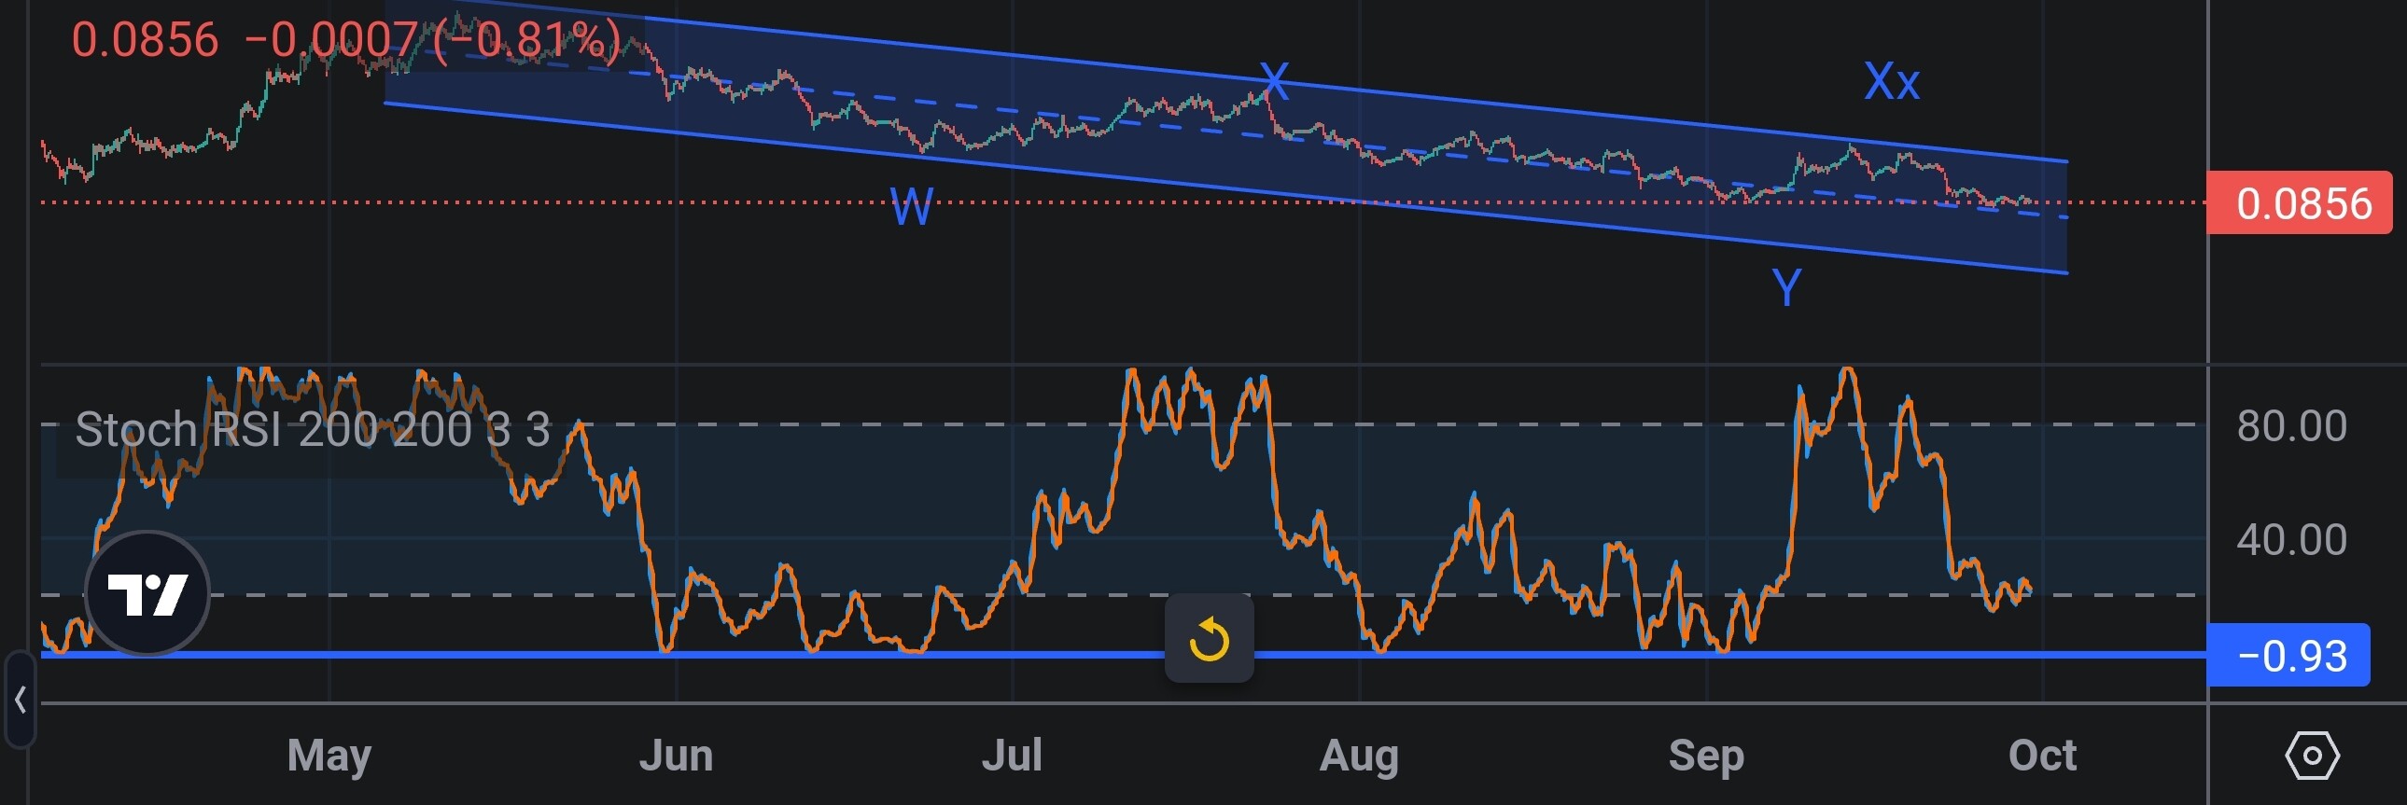Open chart settings hexagon gear icon
This screenshot has width=2407, height=805.
tap(2312, 755)
